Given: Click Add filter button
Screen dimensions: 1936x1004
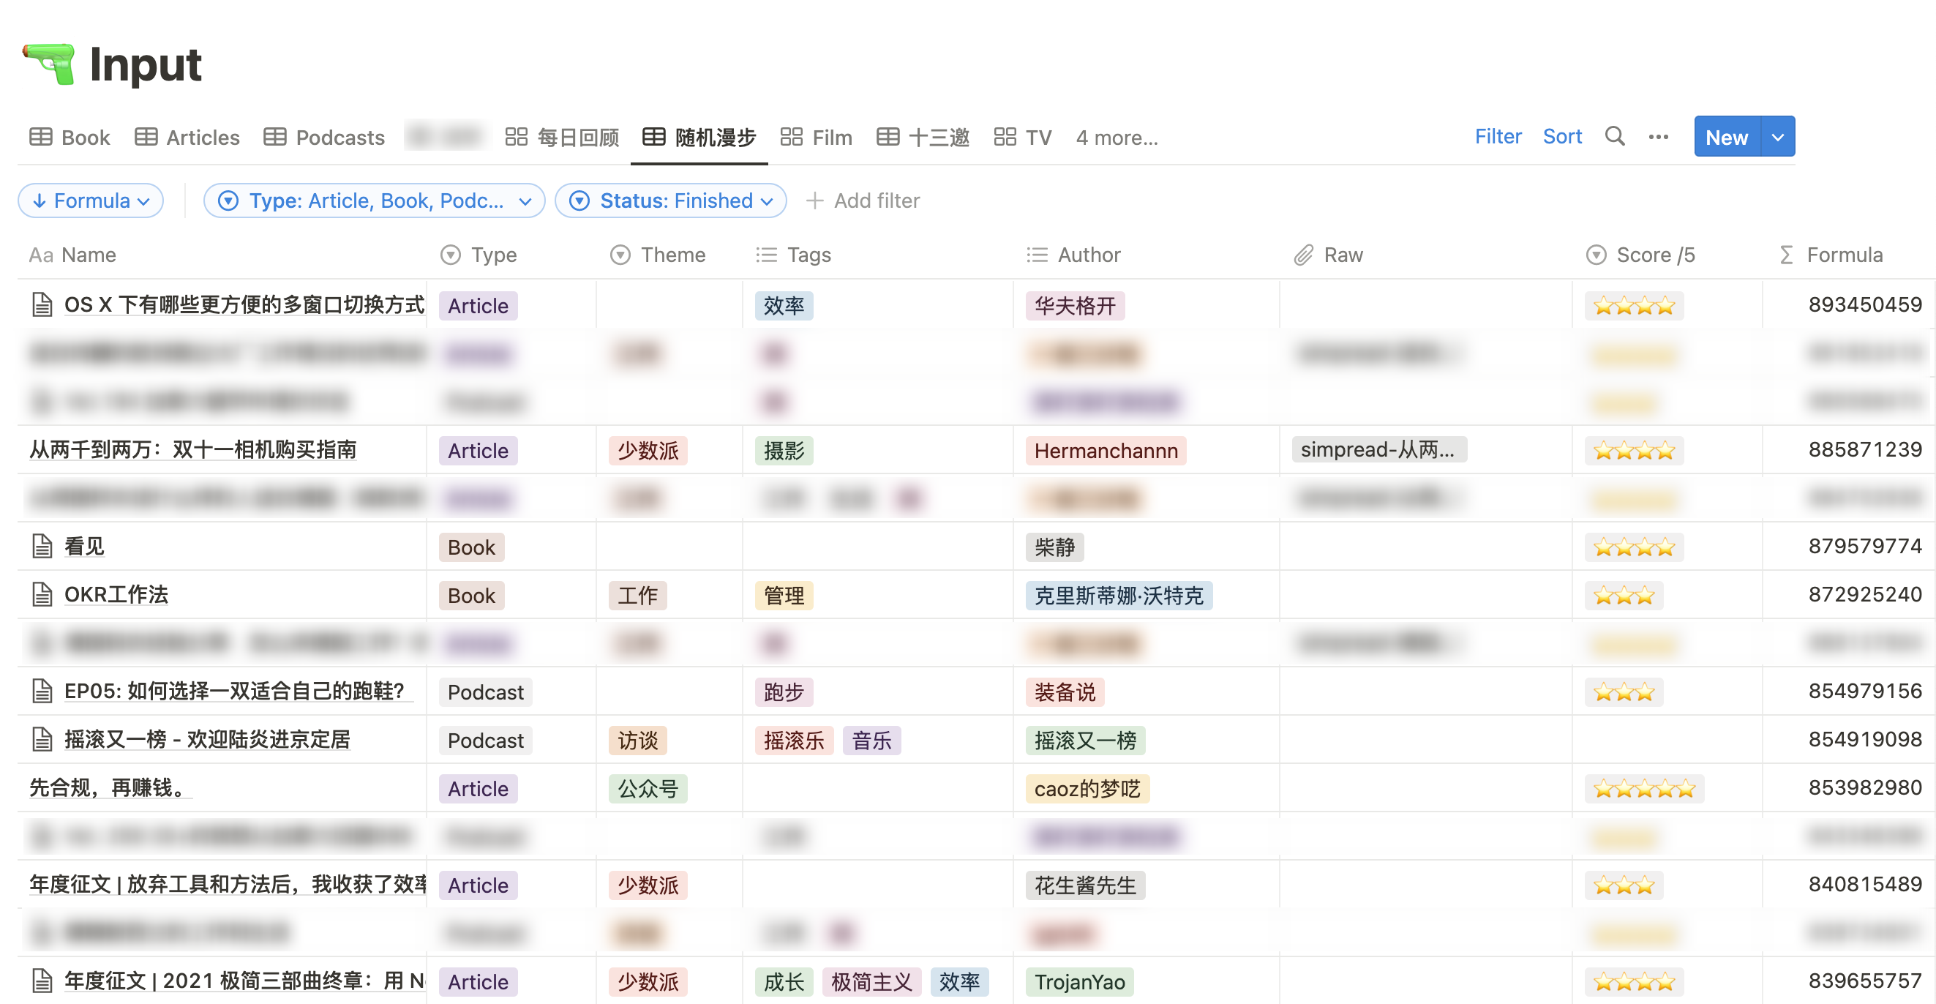Looking at the screenshot, I should [x=863, y=201].
